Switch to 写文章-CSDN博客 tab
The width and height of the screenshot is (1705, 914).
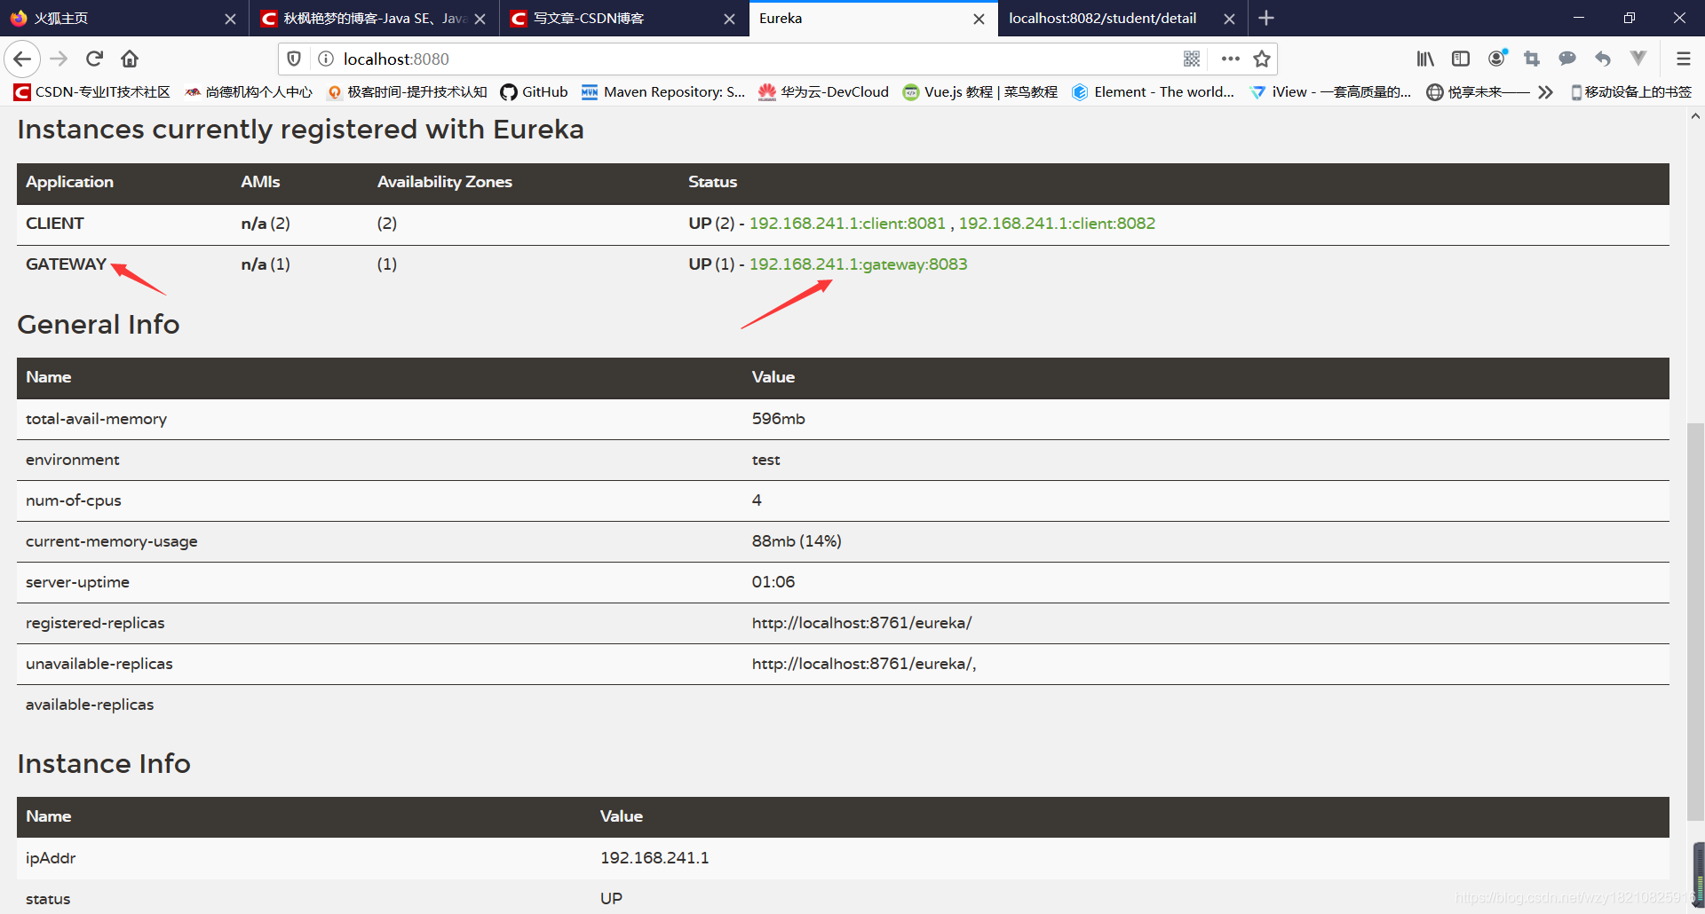point(623,18)
